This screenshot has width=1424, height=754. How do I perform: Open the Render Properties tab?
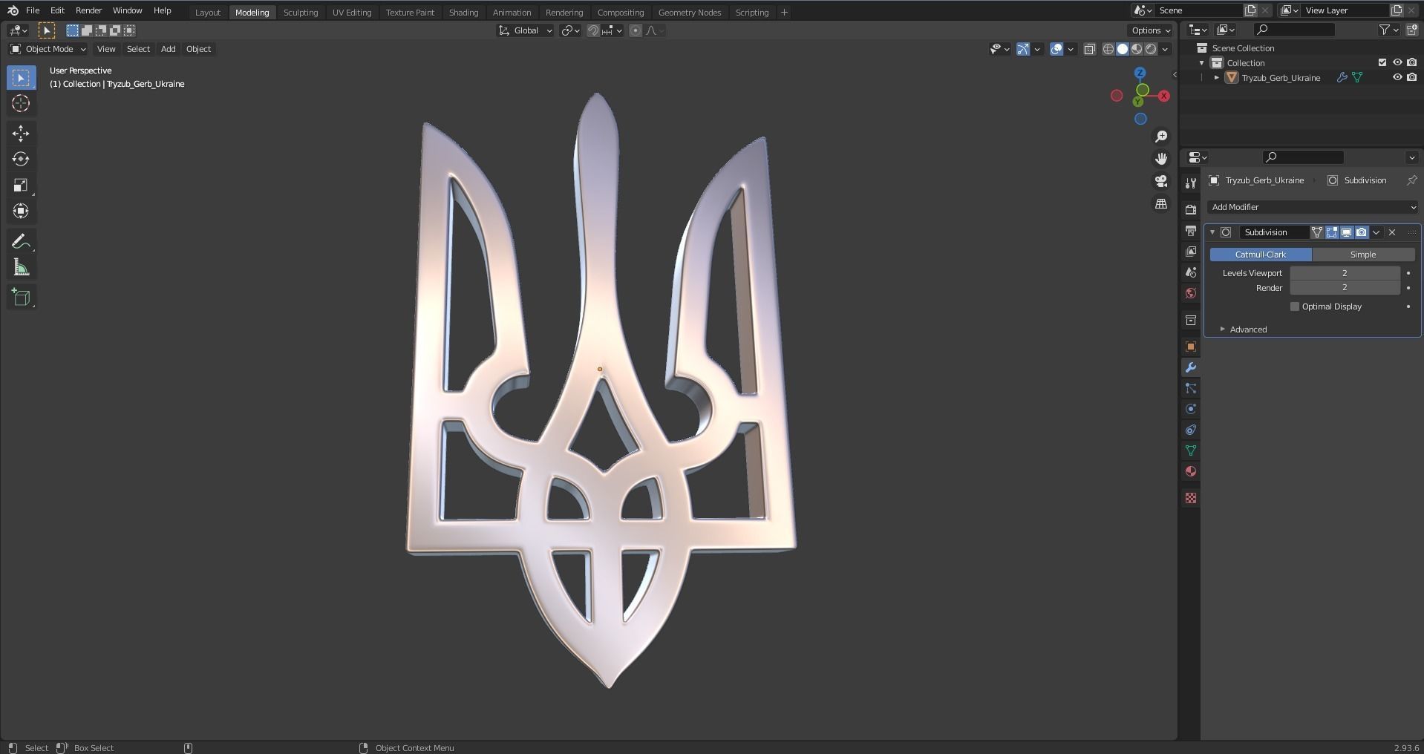pyautogui.click(x=1191, y=210)
